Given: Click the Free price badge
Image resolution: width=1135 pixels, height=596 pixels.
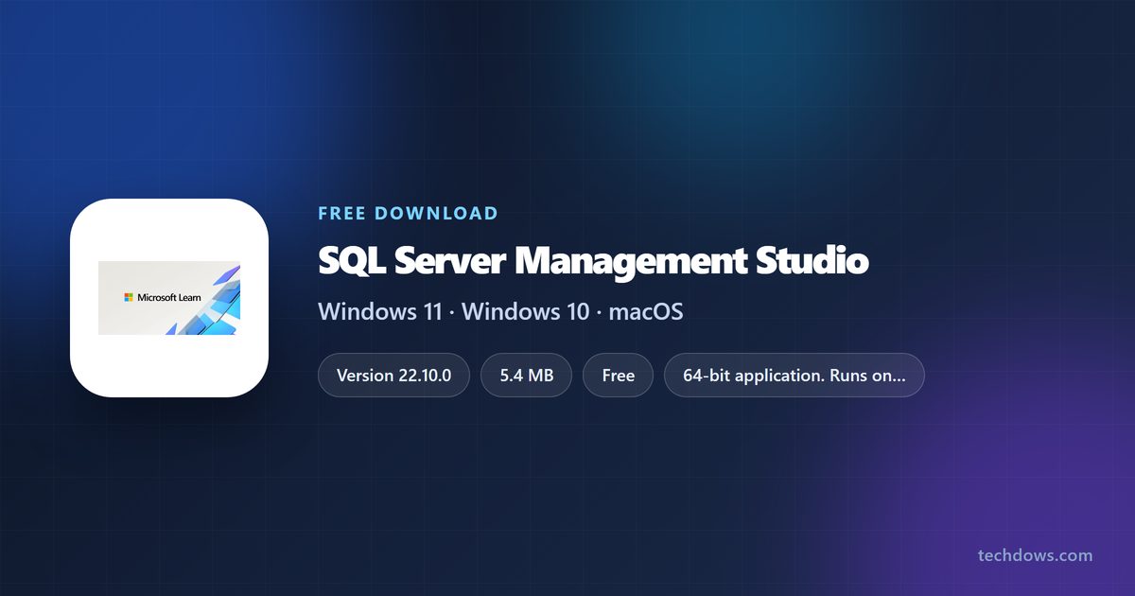Looking at the screenshot, I should (x=619, y=376).
